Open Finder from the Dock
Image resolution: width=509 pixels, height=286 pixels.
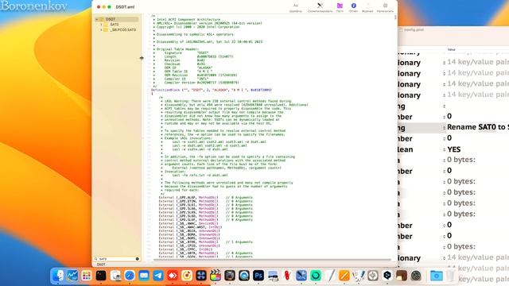[x=58, y=276]
